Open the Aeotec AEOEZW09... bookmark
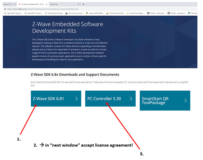Viewport: 203px width, 160px height. coord(95,13)
